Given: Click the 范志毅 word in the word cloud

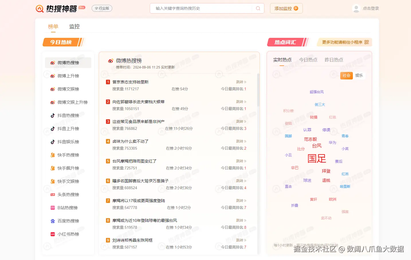Looking at the screenshot, I should click(310, 139).
